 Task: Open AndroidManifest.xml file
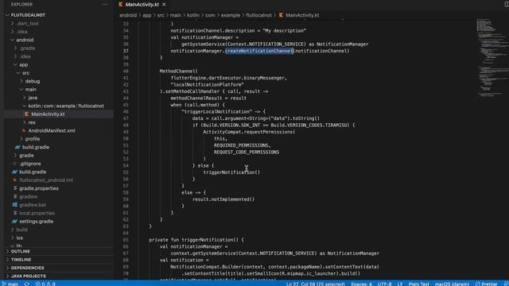click(x=51, y=130)
